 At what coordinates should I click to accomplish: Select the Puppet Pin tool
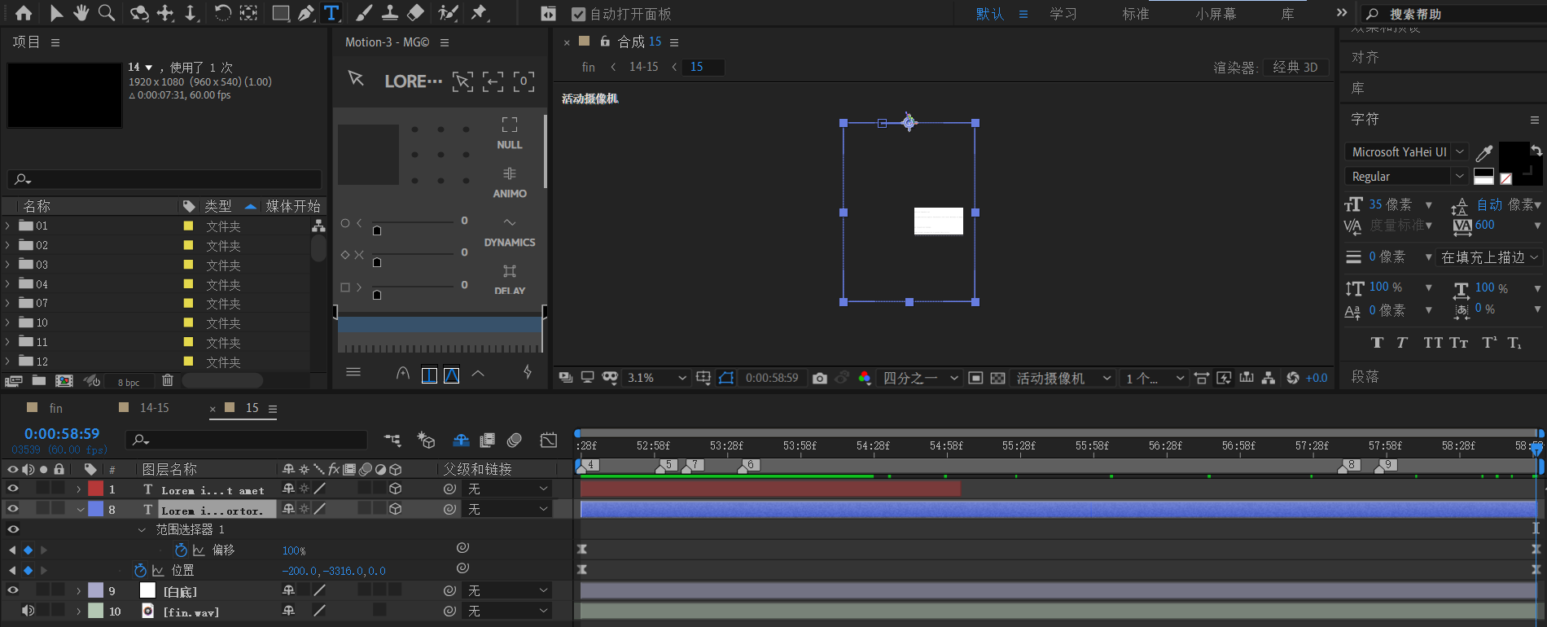point(479,13)
